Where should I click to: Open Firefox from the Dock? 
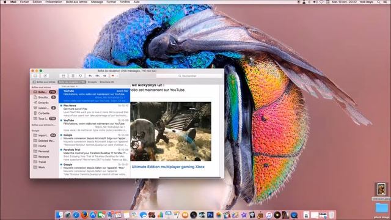[84, 215]
